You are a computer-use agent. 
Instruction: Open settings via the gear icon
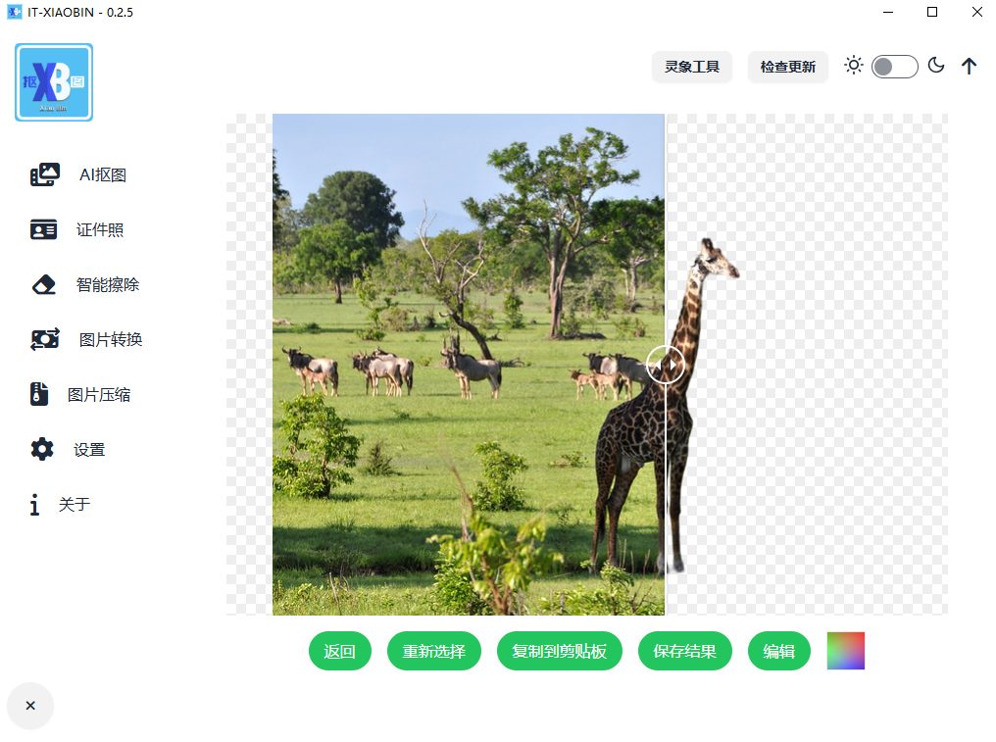pos(42,450)
